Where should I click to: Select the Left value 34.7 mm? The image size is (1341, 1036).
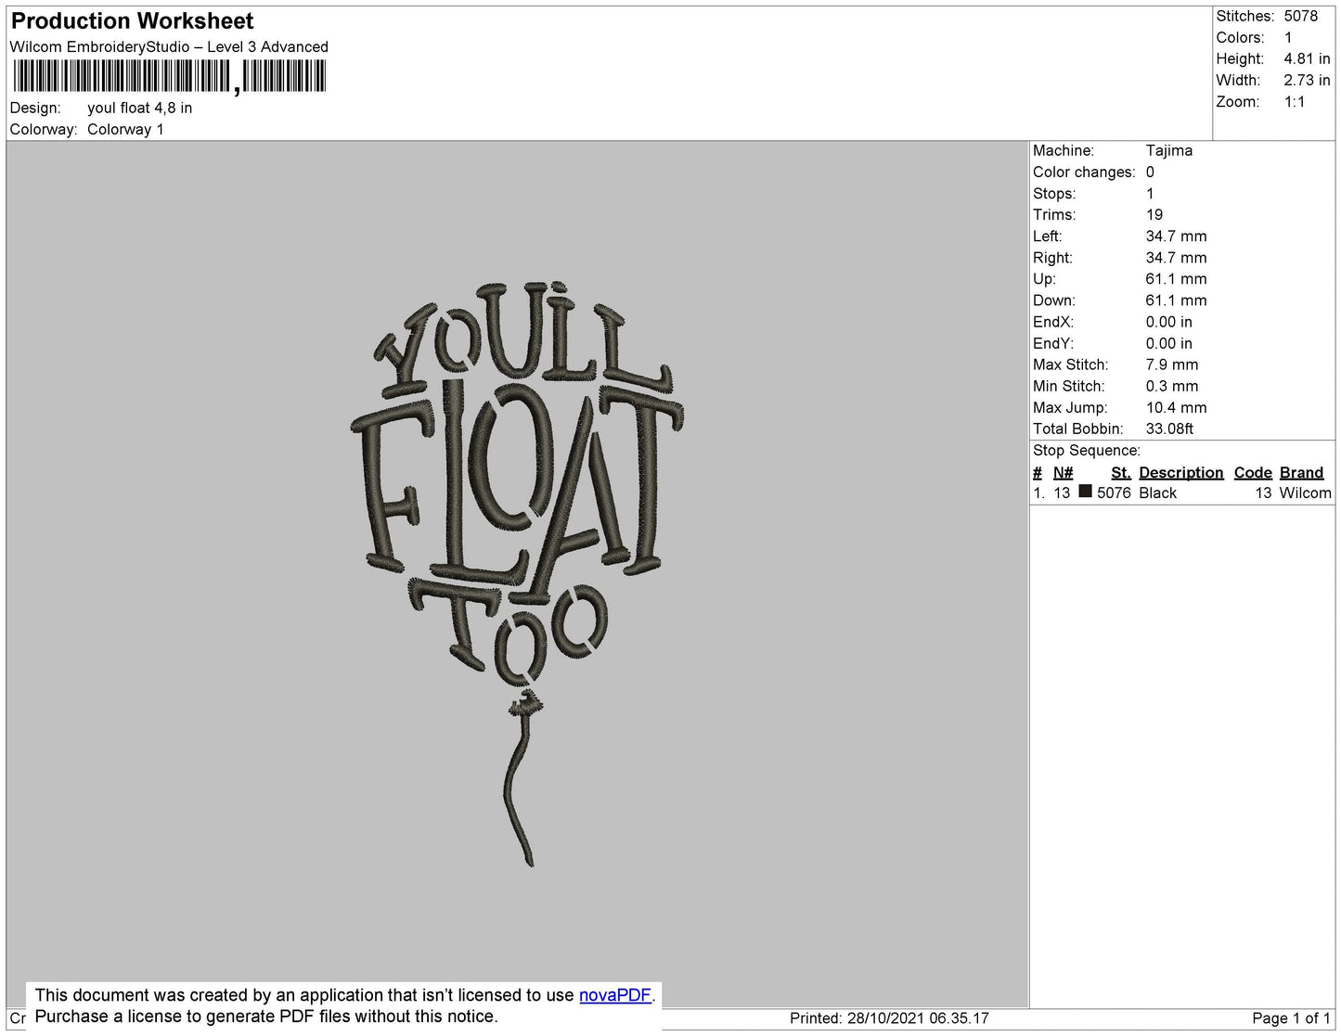[1177, 236]
